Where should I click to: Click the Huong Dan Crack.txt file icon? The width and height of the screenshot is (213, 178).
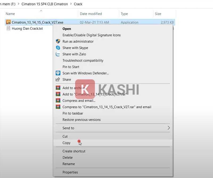(8, 28)
